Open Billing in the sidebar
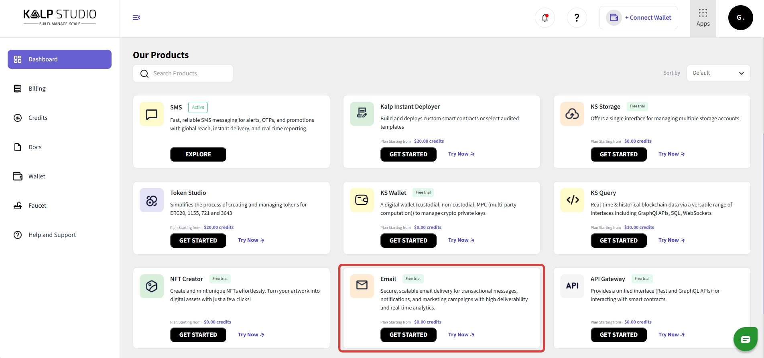Image resolution: width=764 pixels, height=358 pixels. tap(37, 89)
